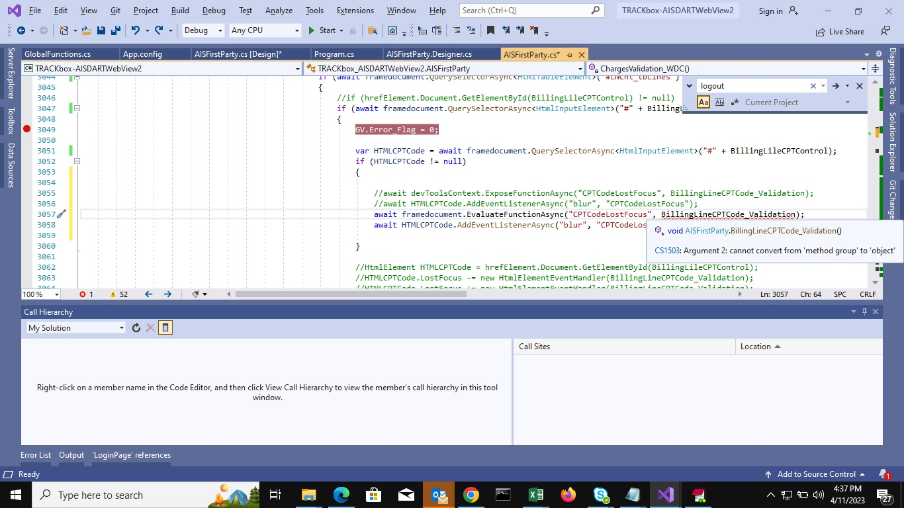Click the breakpoint dot on line 3049
This screenshot has height=508, width=904.
[x=27, y=129]
